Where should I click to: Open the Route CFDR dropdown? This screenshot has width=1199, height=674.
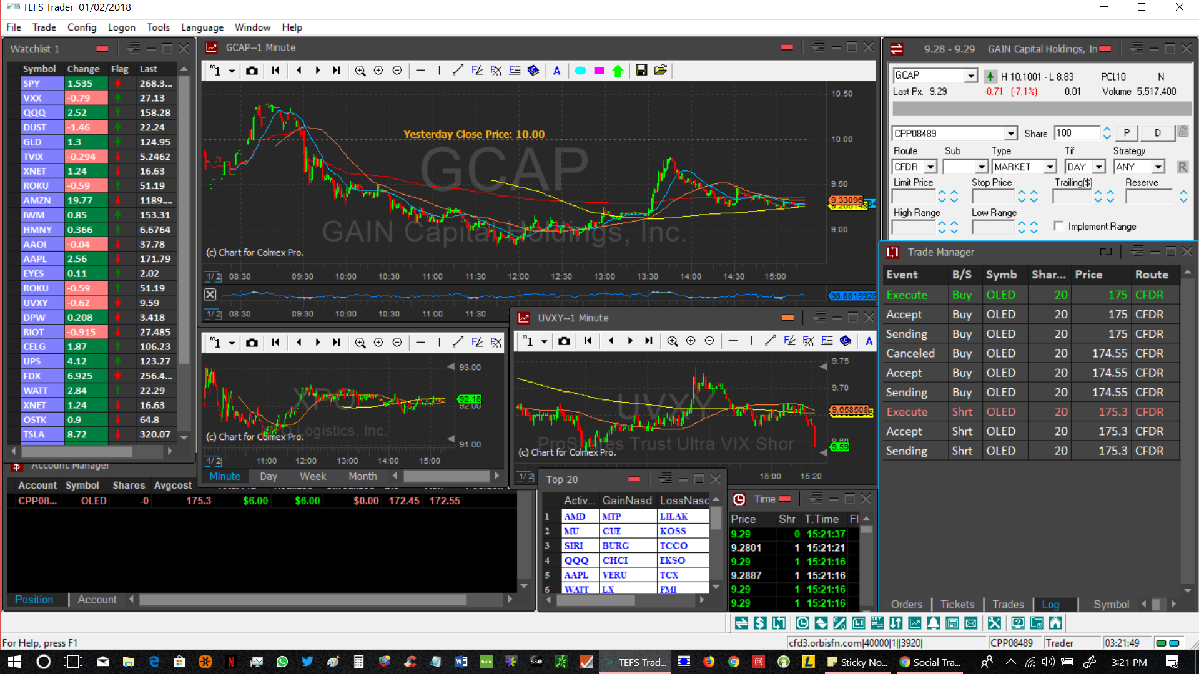[930, 167]
